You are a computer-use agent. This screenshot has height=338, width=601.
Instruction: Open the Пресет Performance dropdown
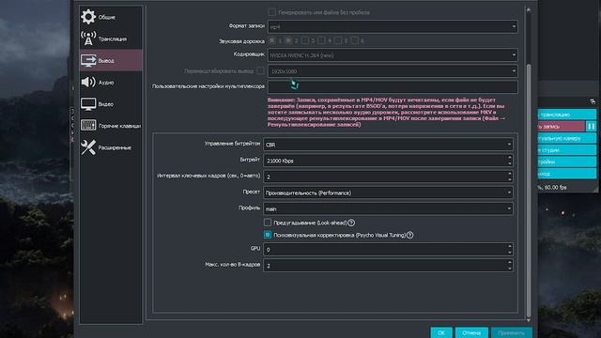[x=388, y=192]
